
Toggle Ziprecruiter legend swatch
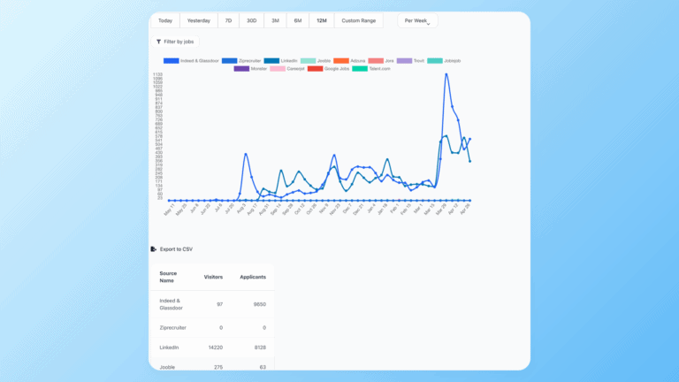(x=230, y=61)
